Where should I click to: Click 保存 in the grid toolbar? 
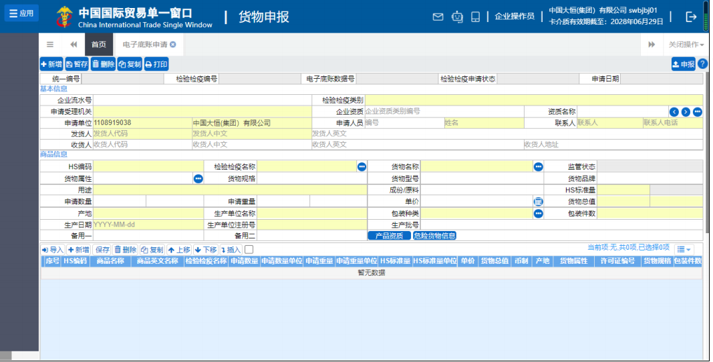pos(102,250)
